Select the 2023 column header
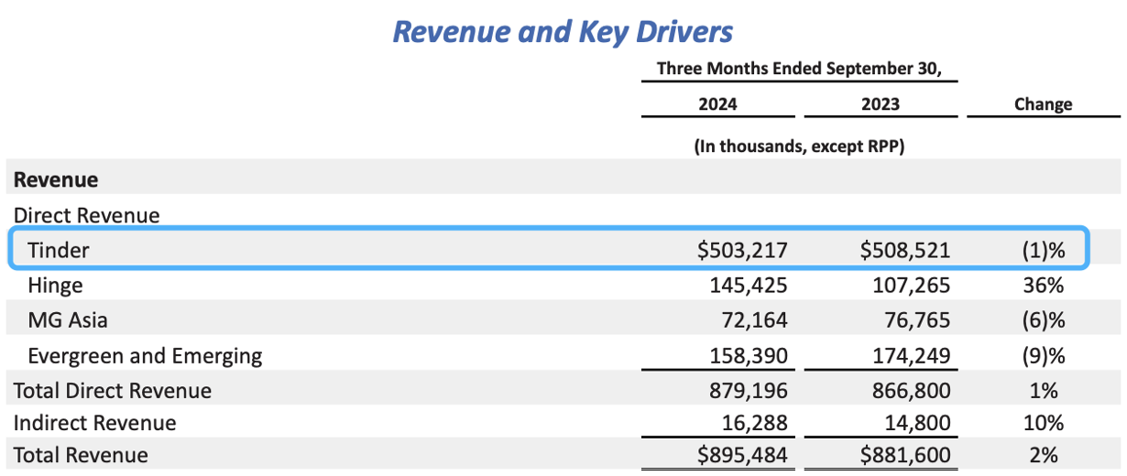Screen dimensions: 1127x476 click(x=880, y=104)
